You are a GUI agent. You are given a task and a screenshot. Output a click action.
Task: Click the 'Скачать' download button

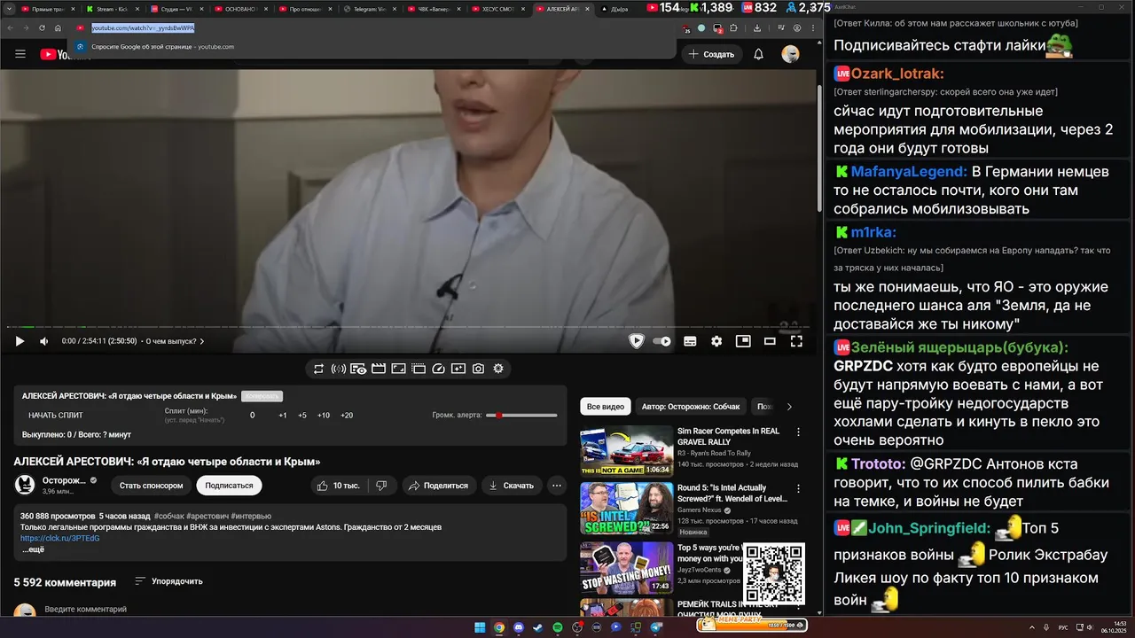click(x=512, y=486)
